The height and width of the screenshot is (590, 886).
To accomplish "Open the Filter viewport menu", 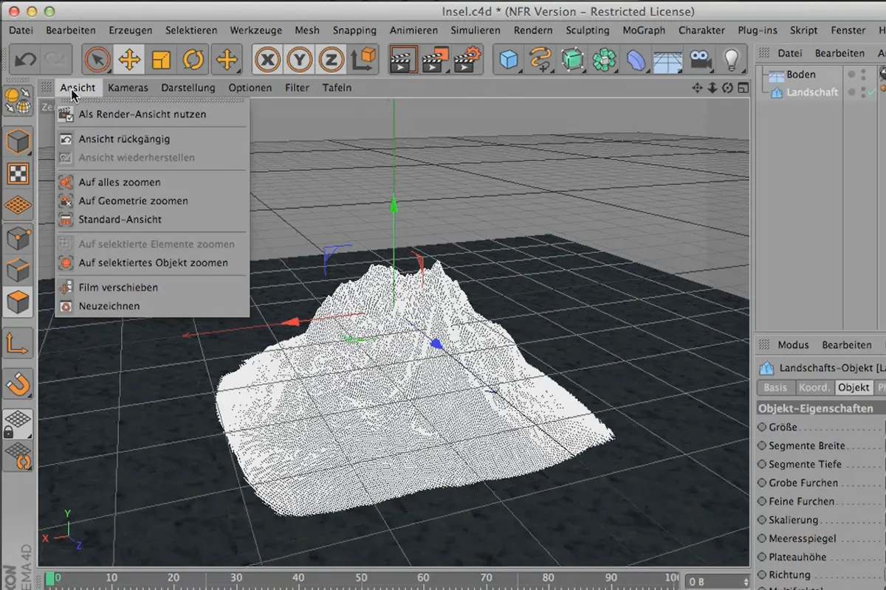I will coord(298,88).
